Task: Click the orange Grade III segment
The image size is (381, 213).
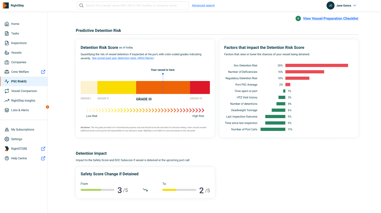Action: point(163,88)
